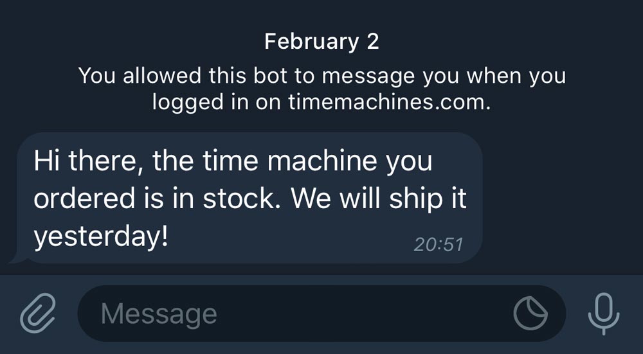Click the 20:51 message timestamp
The height and width of the screenshot is (354, 643).
click(438, 244)
